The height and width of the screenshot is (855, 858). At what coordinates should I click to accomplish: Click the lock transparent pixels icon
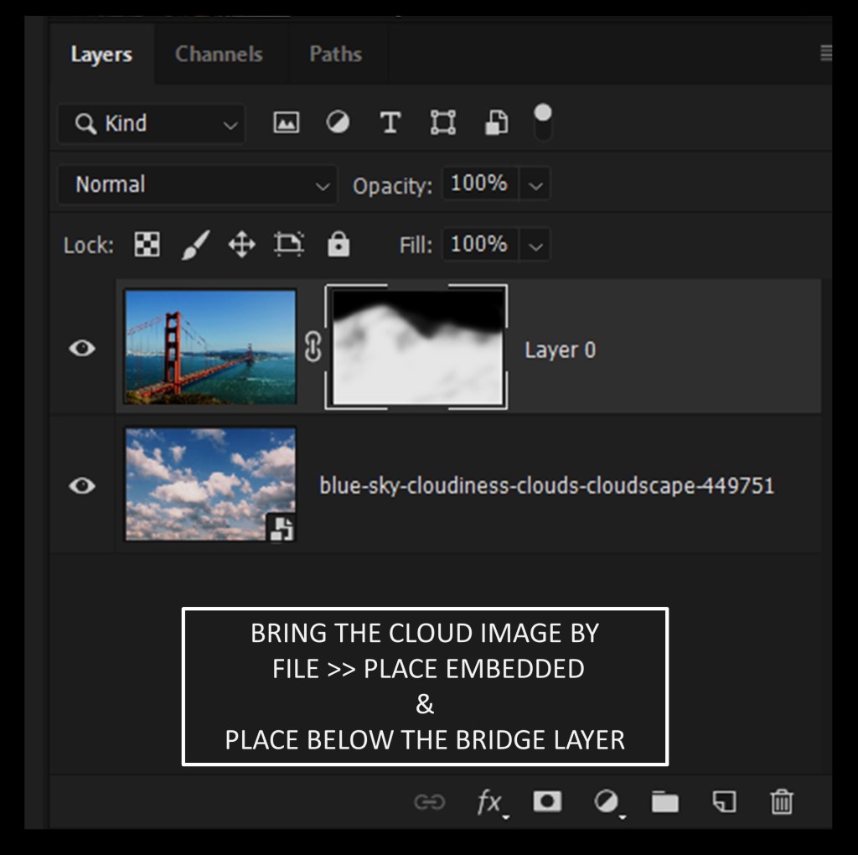click(x=147, y=245)
